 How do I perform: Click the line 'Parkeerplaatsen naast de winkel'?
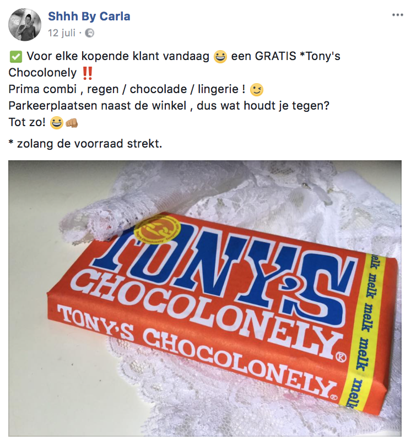(98, 106)
